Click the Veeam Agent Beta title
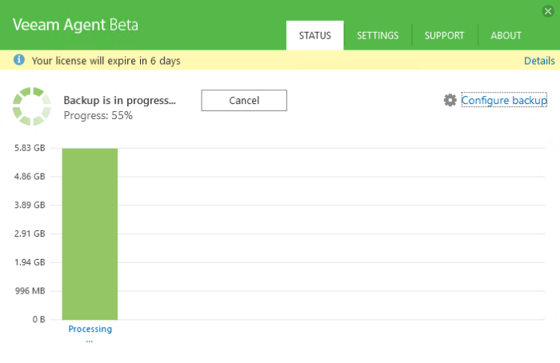The width and height of the screenshot is (560, 363). click(x=75, y=25)
